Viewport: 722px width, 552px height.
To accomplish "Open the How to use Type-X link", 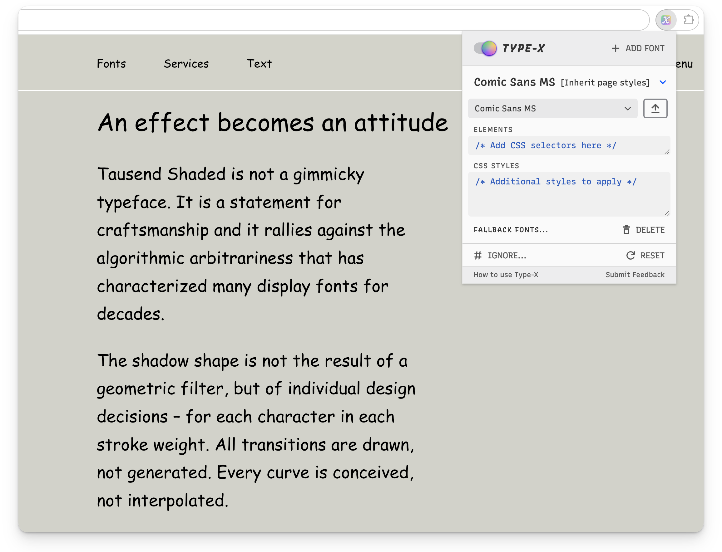I will (x=506, y=275).
